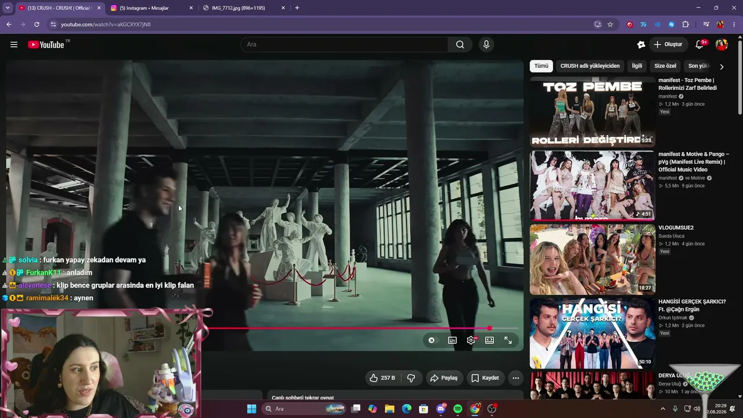The width and height of the screenshot is (743, 418).
Task: Click the Oluştur create button
Action: [x=668, y=45]
